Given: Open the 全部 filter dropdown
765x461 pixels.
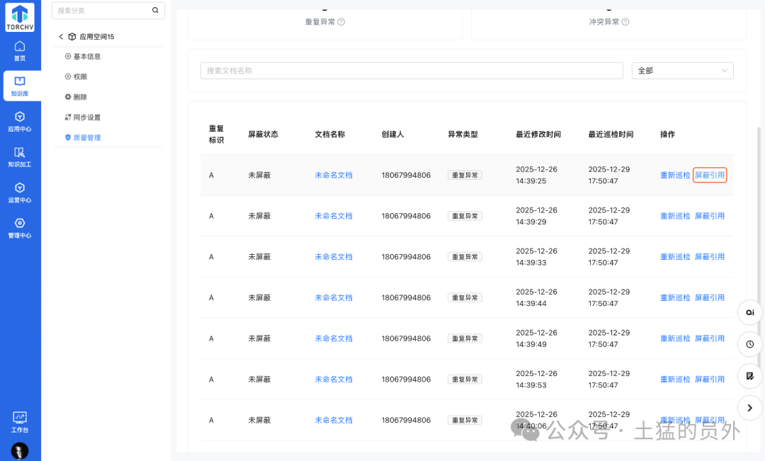Looking at the screenshot, I should 682,71.
